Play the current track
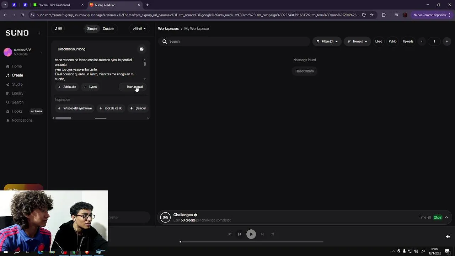Image resolution: width=455 pixels, height=256 pixels. point(251,234)
